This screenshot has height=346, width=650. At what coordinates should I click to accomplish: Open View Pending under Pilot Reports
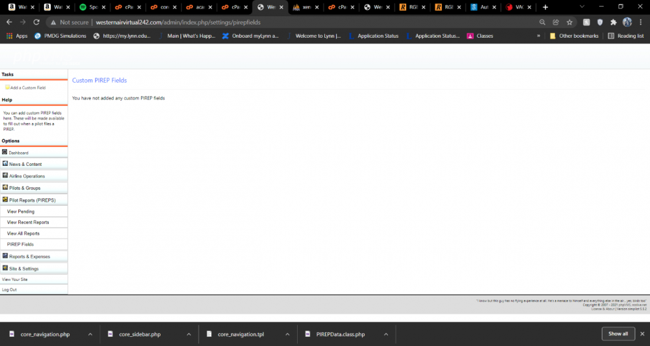pos(21,211)
